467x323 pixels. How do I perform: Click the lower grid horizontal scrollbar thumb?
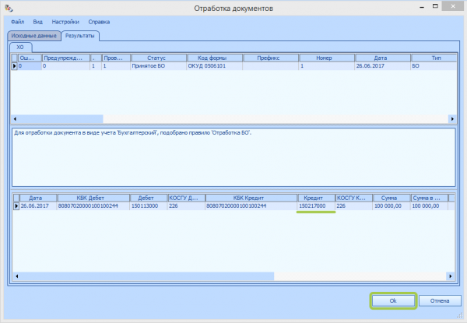[147, 276]
